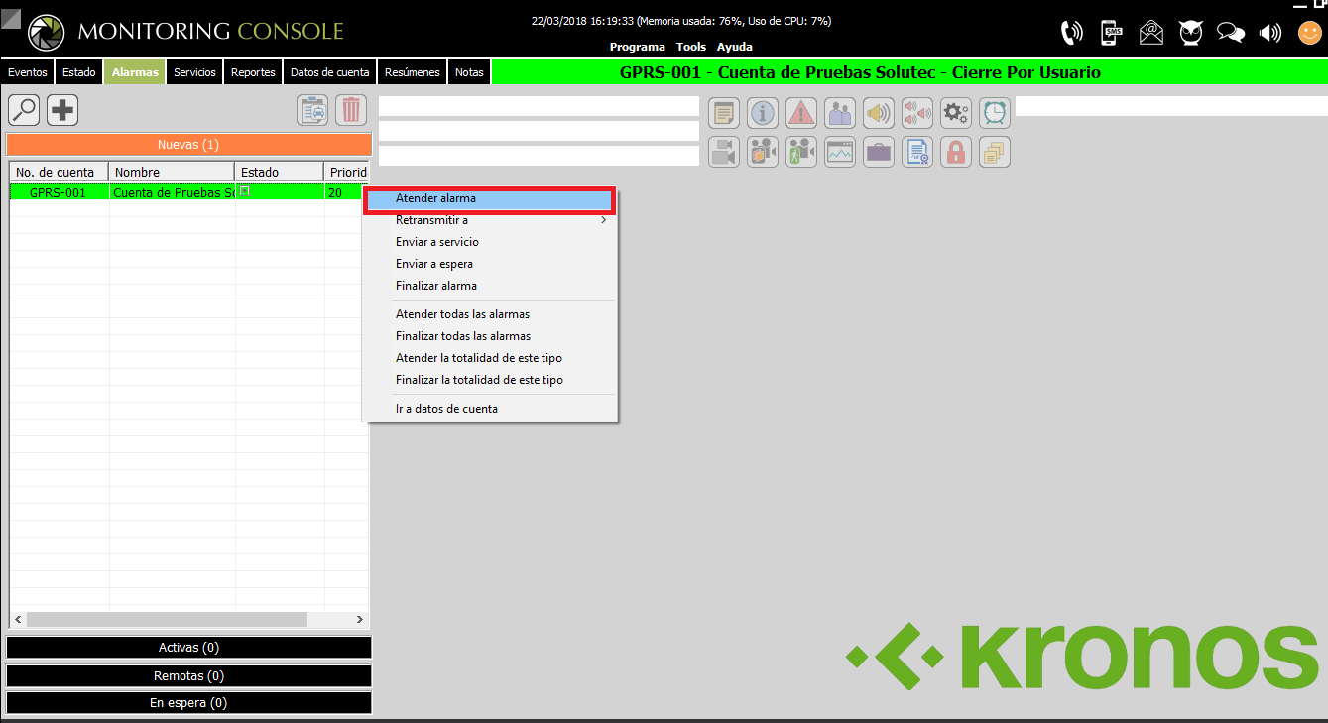This screenshot has height=723, width=1328.
Task: Open the Tools menu
Action: (x=691, y=47)
